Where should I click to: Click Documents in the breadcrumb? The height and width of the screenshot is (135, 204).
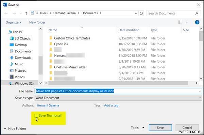tap(89, 13)
